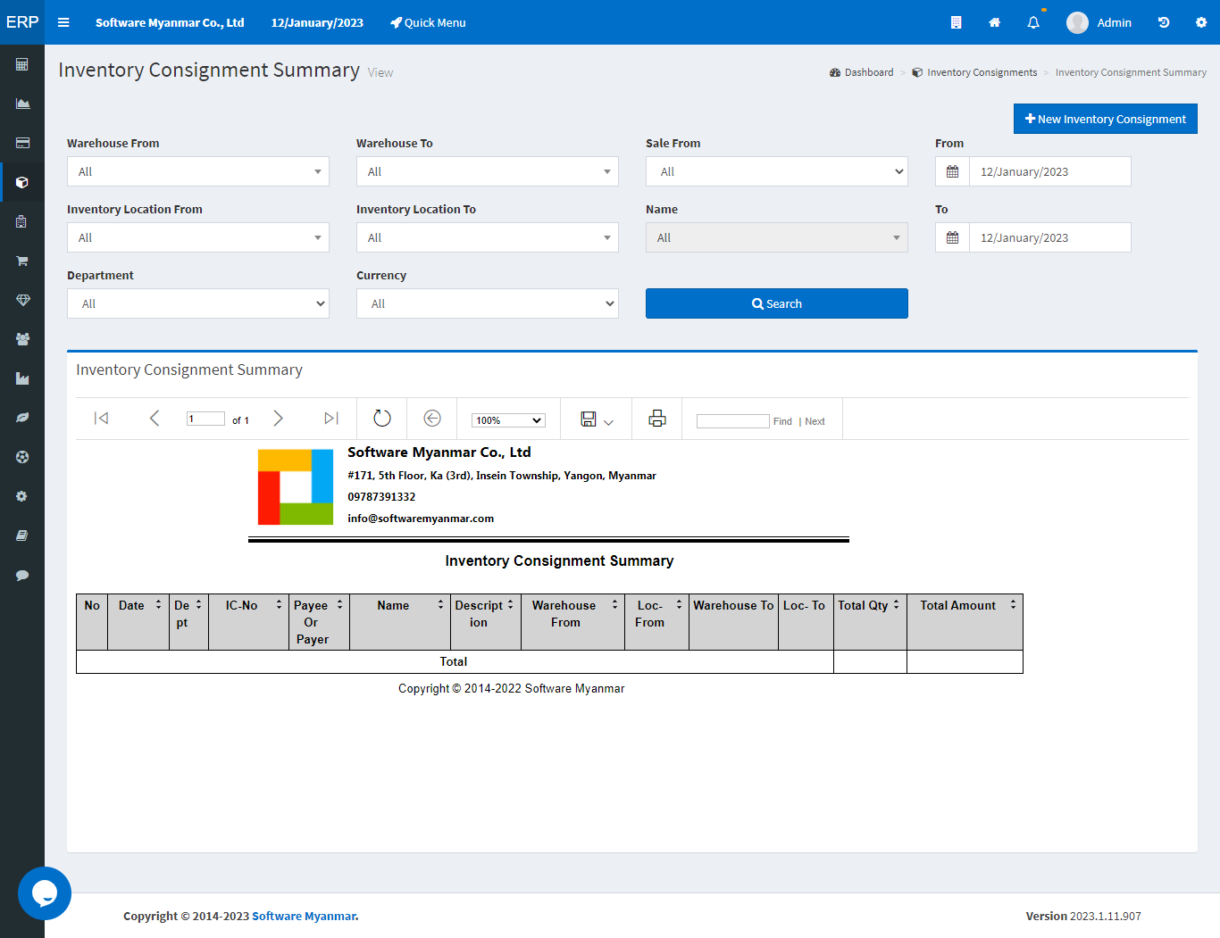
Task: Click the Next link in report toolbar
Action: coord(815,421)
